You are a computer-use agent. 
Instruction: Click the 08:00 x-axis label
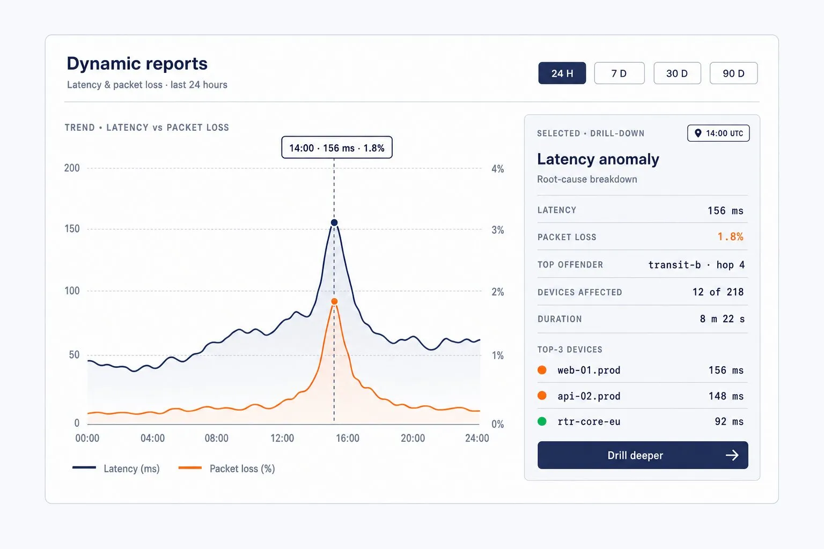pos(216,439)
